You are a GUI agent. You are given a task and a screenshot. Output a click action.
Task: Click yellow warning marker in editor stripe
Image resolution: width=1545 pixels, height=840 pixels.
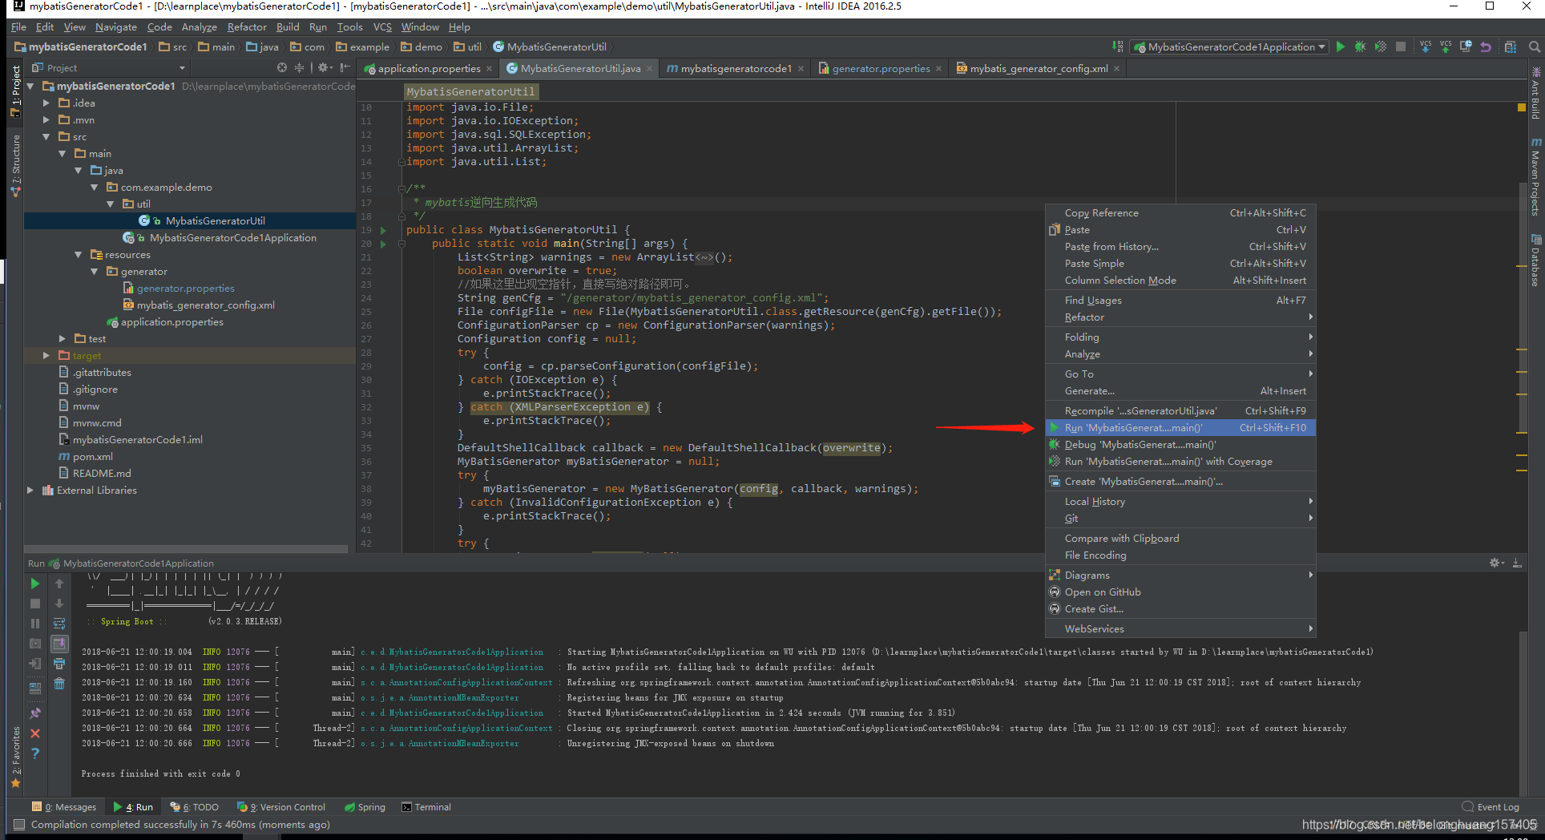1522,107
